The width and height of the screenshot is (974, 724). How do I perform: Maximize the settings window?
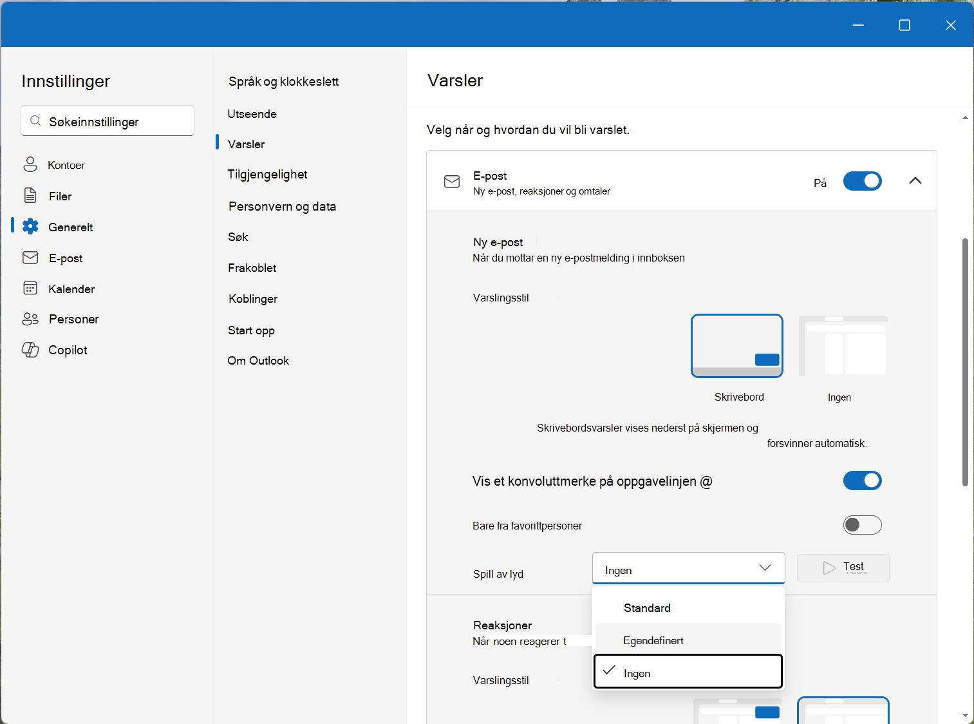click(904, 25)
